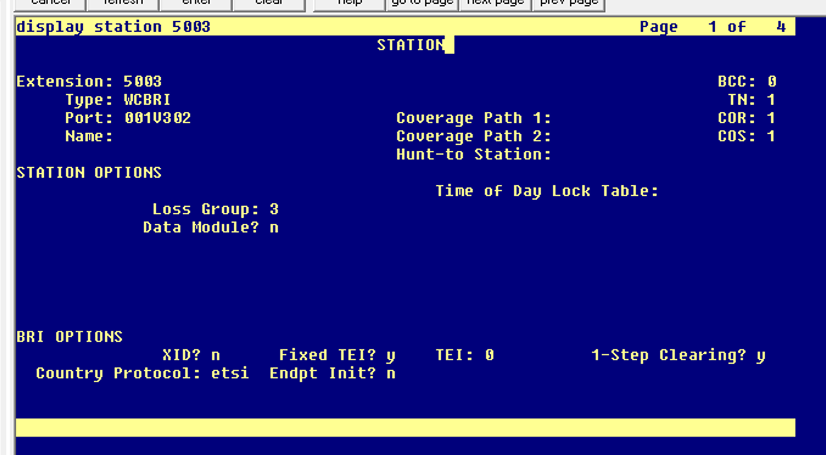Click the Port value 001V302
This screenshot has width=826, height=455.
[157, 118]
